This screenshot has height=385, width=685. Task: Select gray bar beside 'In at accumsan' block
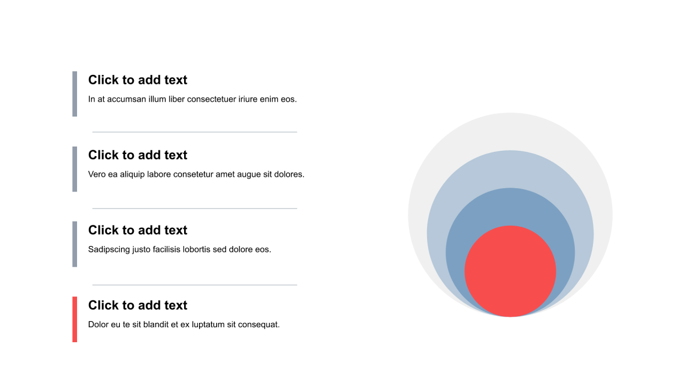point(75,94)
